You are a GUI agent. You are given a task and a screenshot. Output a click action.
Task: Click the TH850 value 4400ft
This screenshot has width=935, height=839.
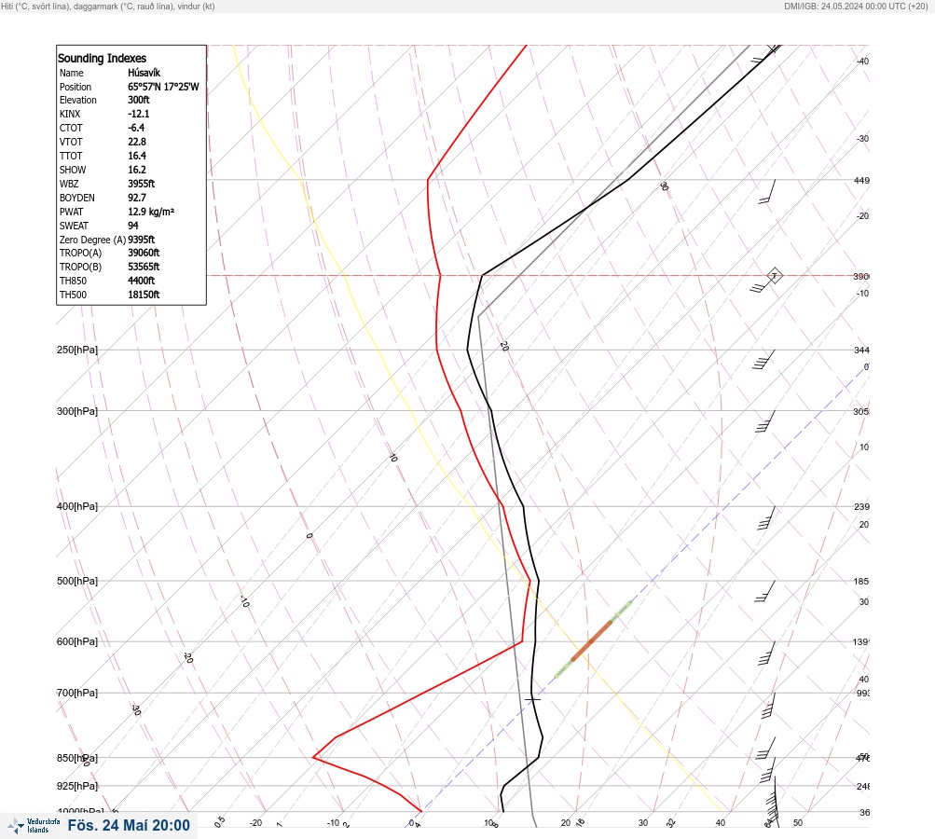point(142,281)
